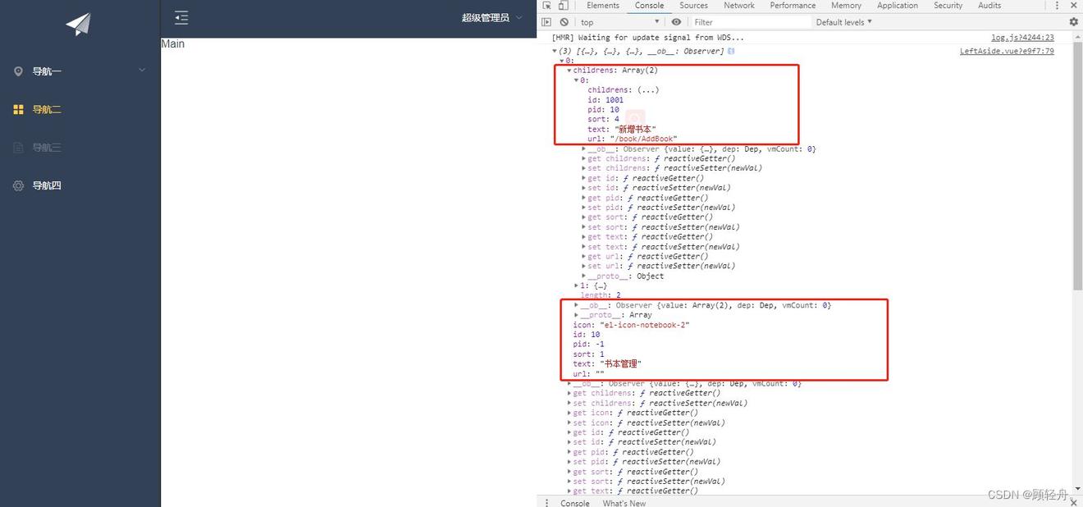Show the console sidebar panel icon
This screenshot has width=1083, height=507.
(546, 22)
